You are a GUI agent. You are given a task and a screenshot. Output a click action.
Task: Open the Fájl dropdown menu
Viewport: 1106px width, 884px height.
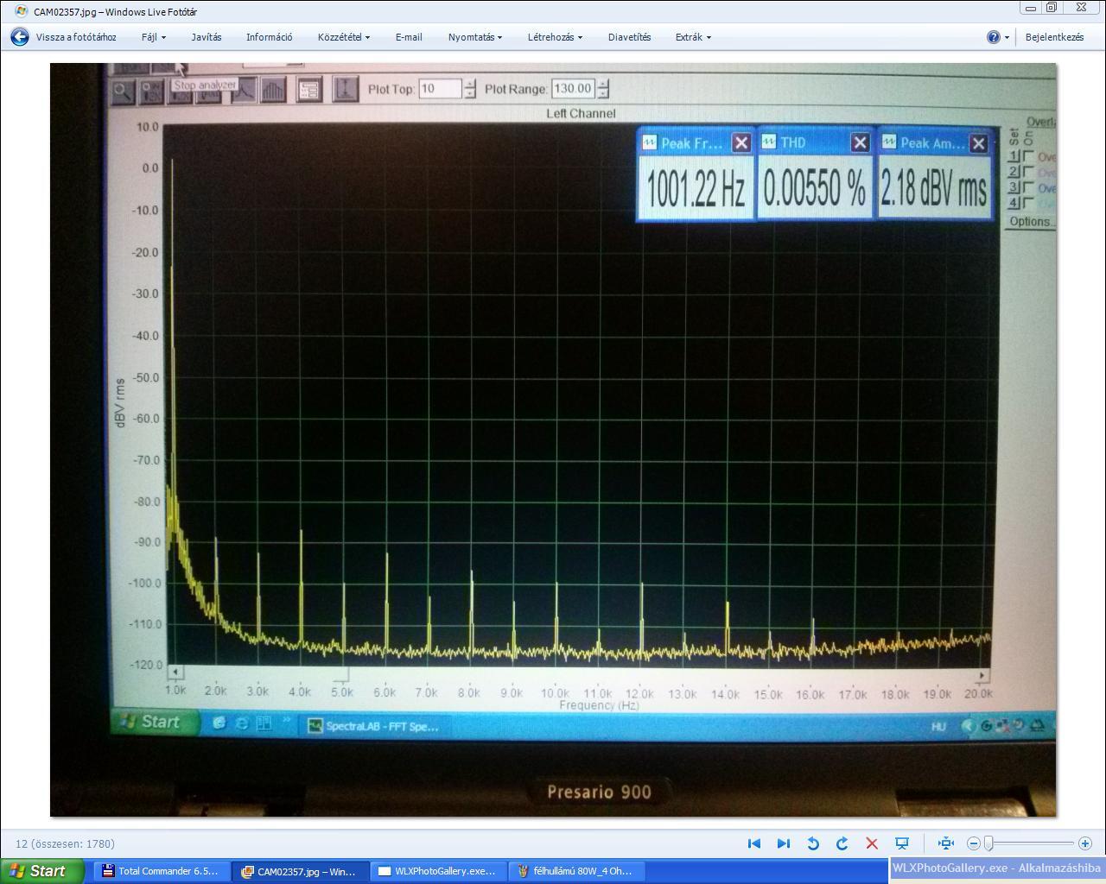click(x=154, y=37)
